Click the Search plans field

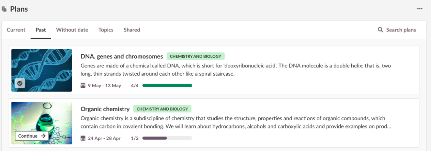[x=401, y=30]
